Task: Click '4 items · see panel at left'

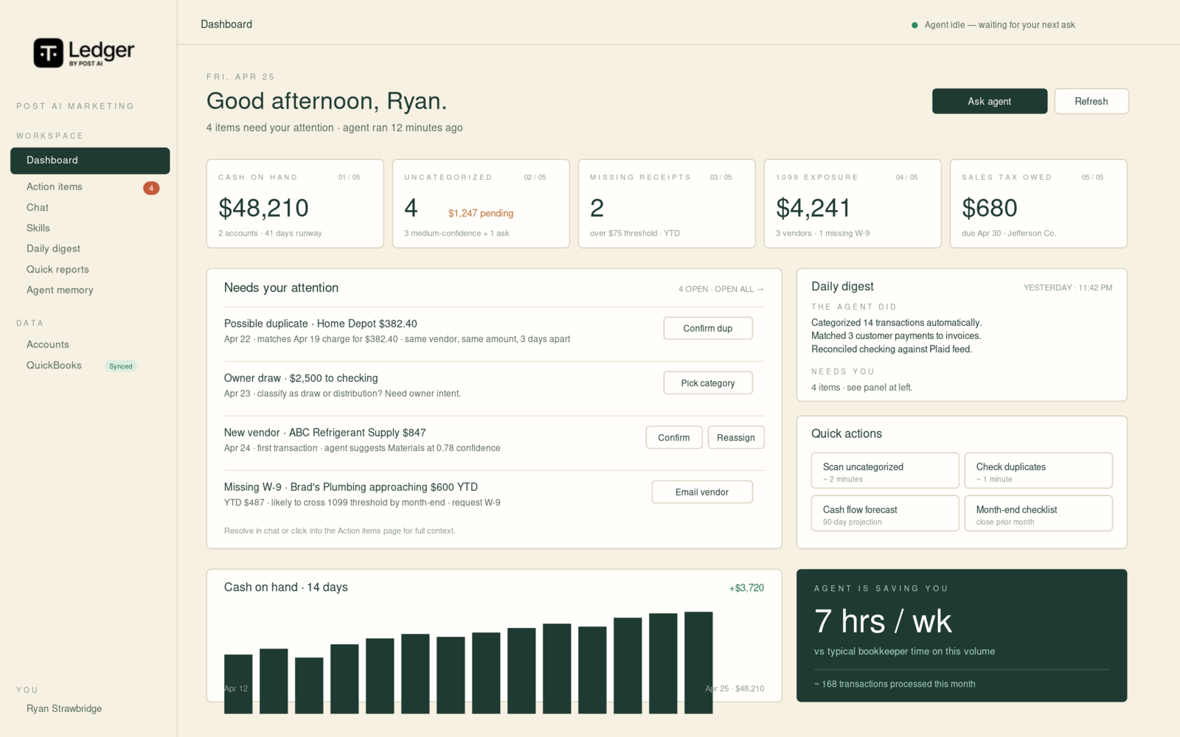Action: [861, 388]
